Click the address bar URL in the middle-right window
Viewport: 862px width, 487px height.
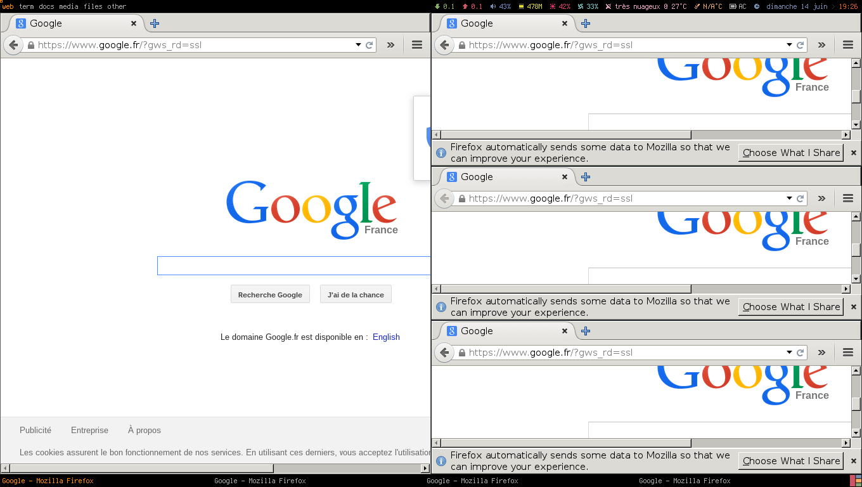pos(551,198)
